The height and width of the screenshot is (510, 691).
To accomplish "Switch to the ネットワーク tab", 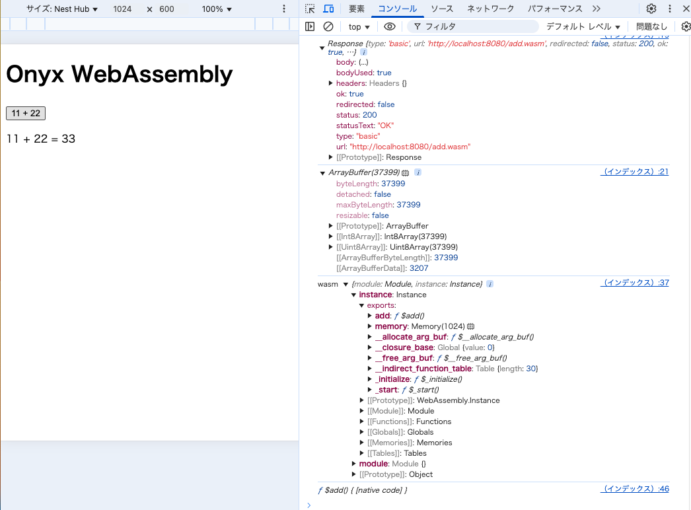I will (490, 9).
